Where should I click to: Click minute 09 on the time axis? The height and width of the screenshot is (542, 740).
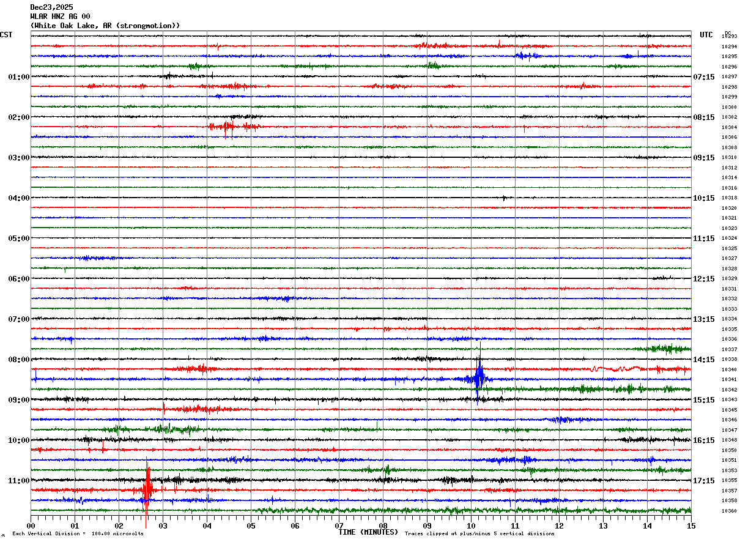(427, 525)
